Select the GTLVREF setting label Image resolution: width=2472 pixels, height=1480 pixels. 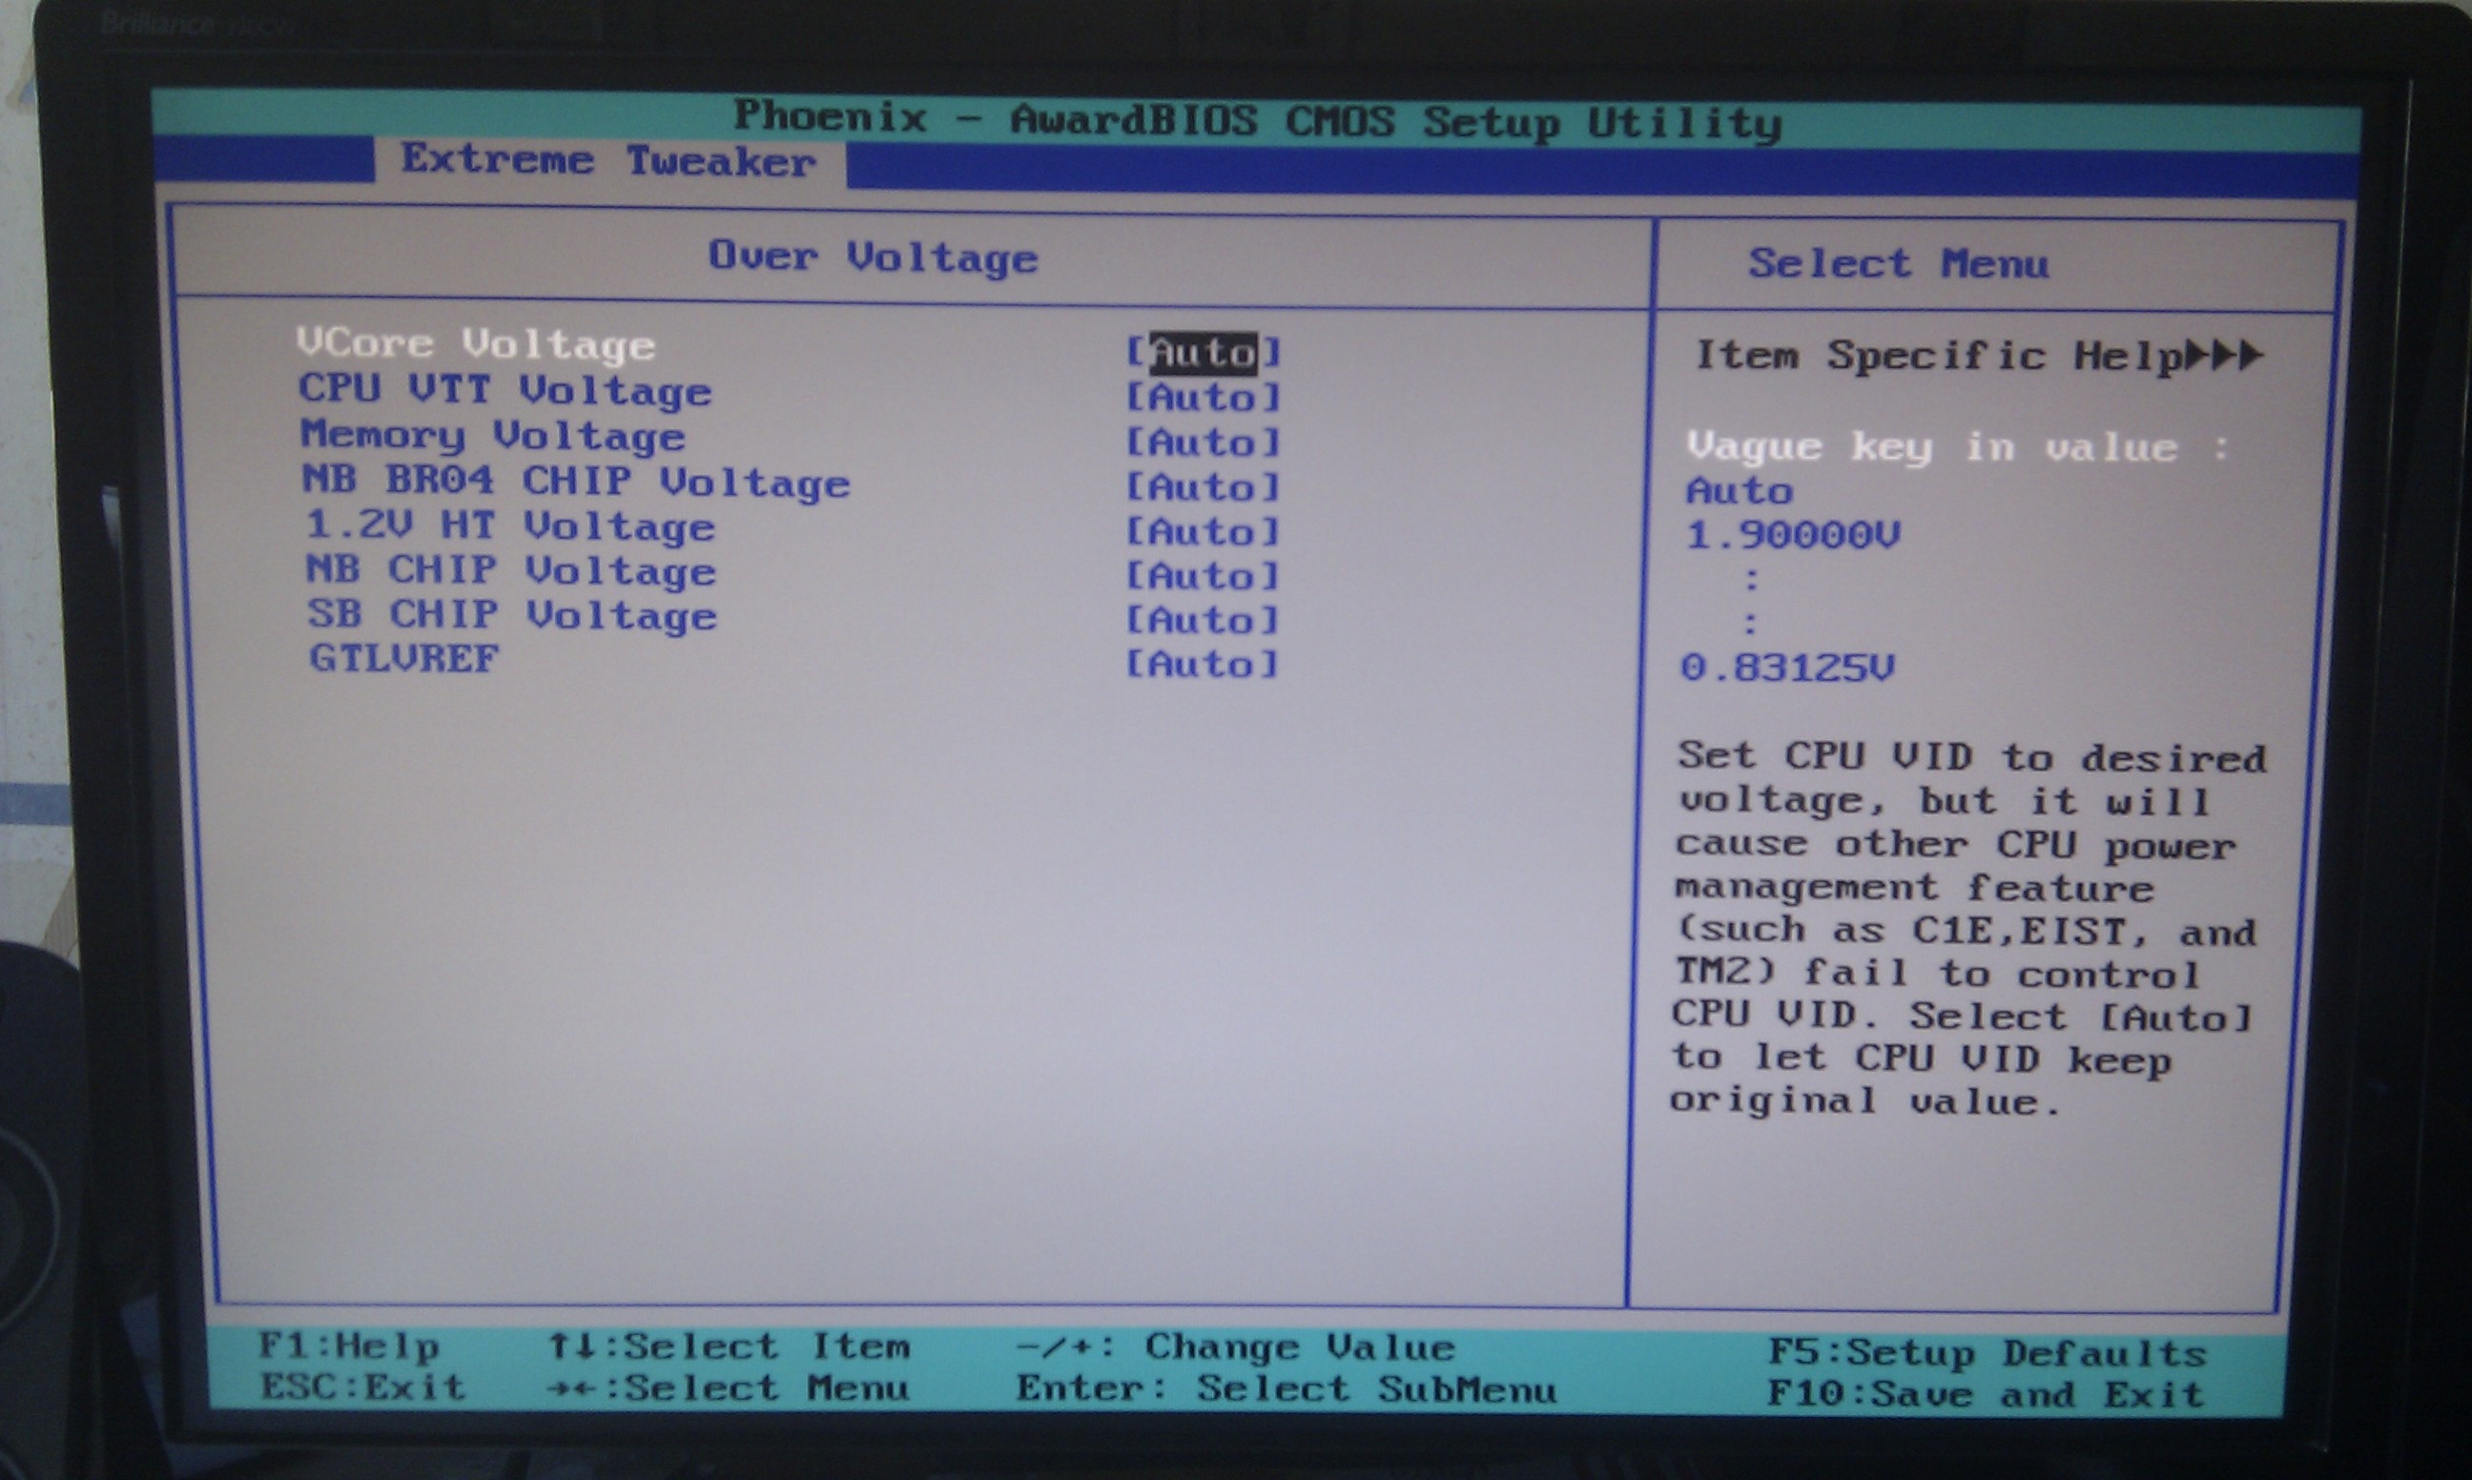pyautogui.click(x=402, y=658)
